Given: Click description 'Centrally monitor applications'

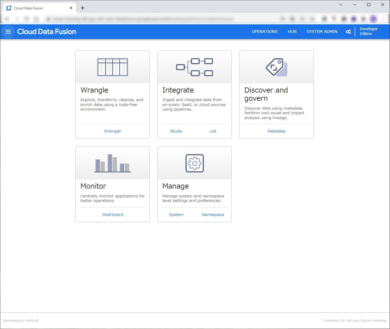Looking at the screenshot, I should click(x=113, y=198).
